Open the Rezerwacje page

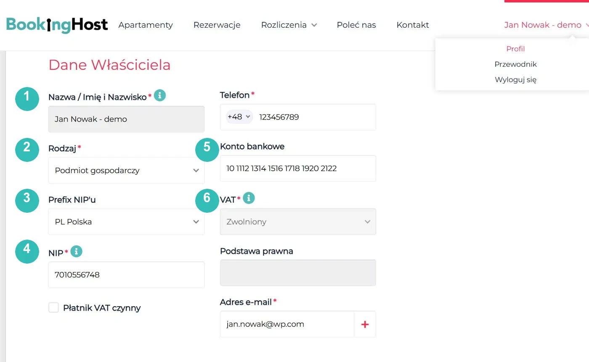click(217, 25)
